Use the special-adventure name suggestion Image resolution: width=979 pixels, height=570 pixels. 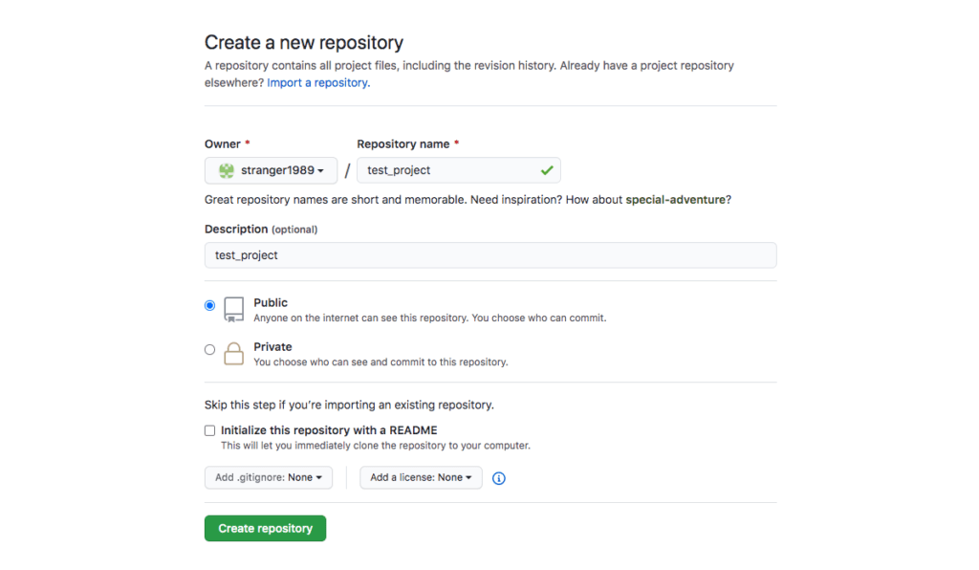676,200
